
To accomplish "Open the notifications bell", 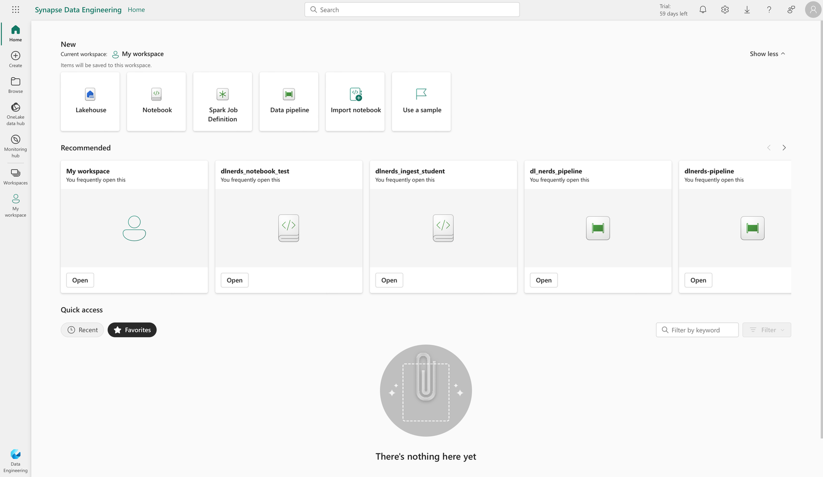I will [703, 9].
